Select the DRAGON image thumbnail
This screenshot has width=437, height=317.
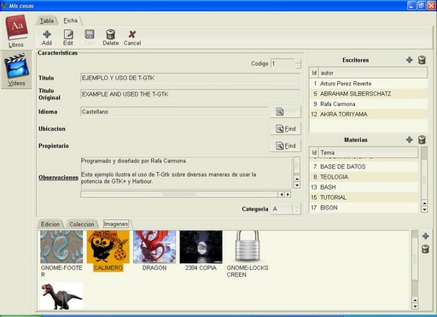tap(154, 247)
